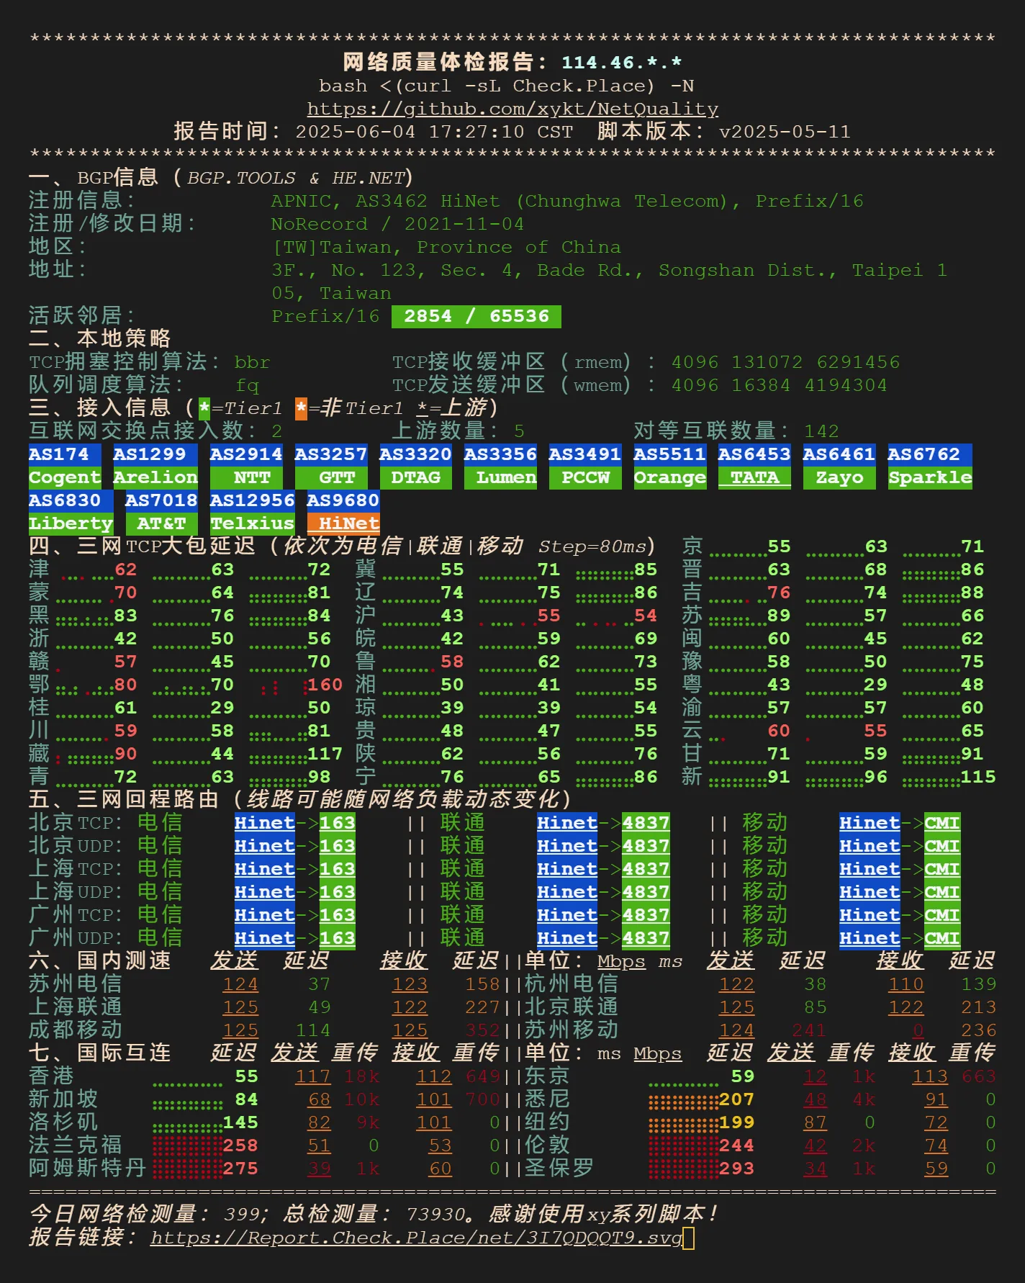
Task: Click the underlined TATA label
Action: pyautogui.click(x=754, y=477)
